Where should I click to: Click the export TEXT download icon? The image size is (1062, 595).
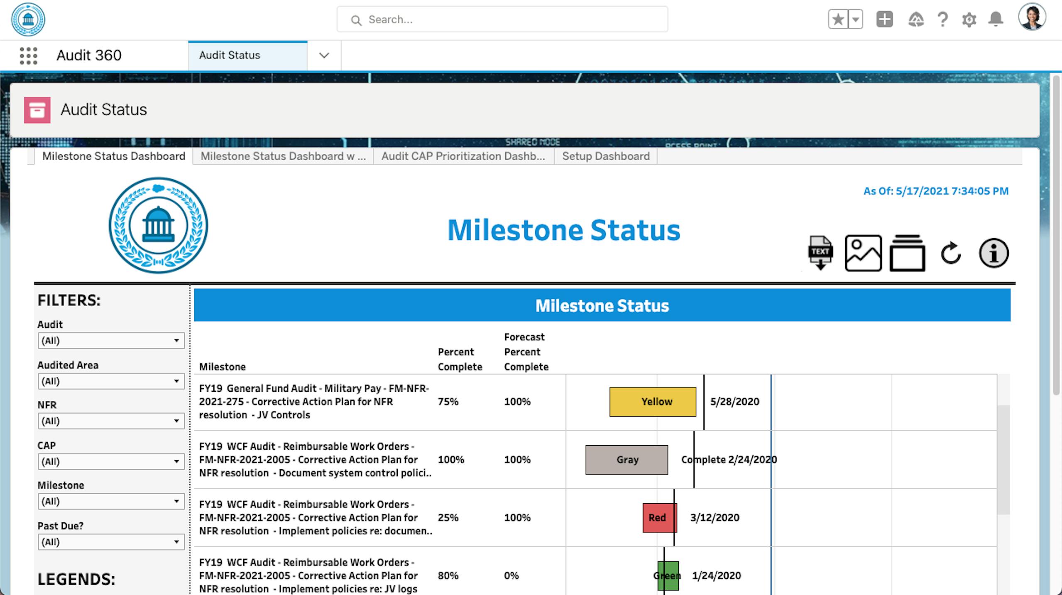coord(820,253)
